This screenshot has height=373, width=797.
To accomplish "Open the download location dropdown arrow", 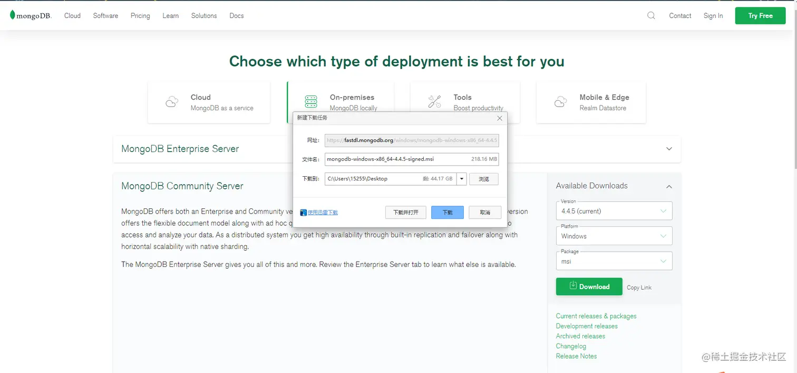I will coord(462,178).
